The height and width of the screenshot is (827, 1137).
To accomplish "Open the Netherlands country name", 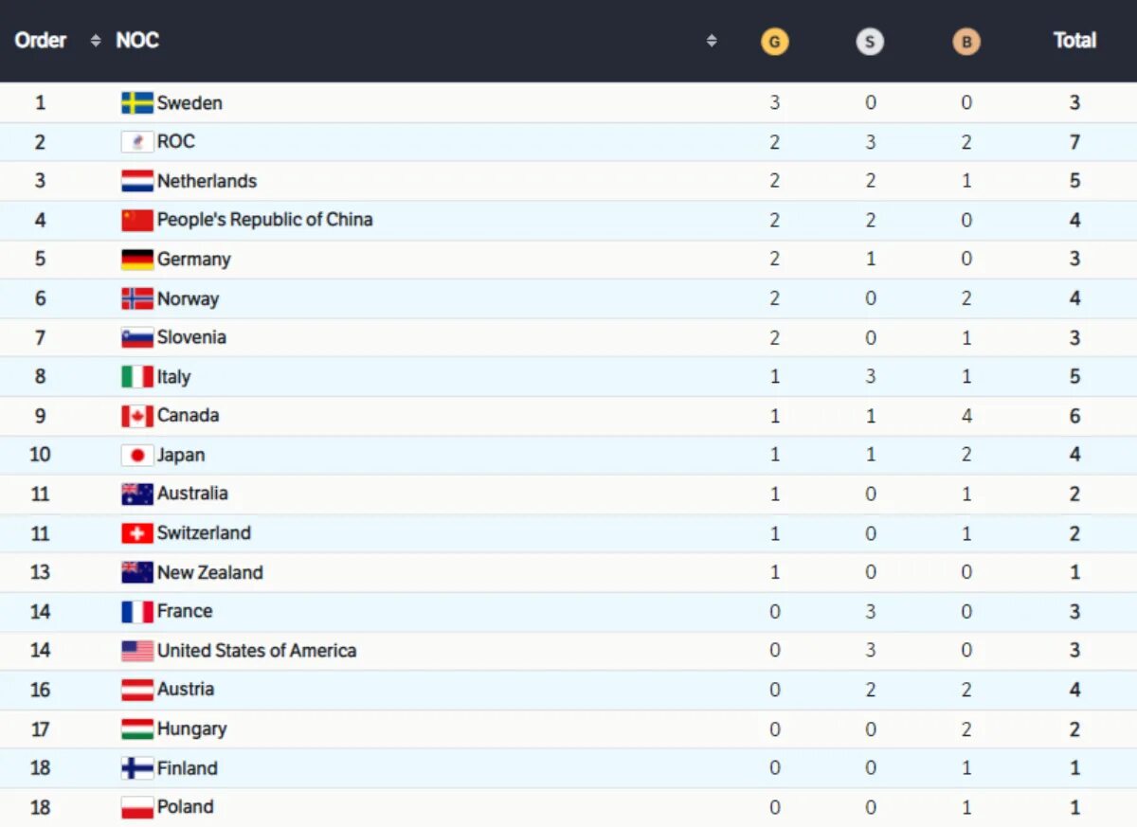I will [207, 181].
